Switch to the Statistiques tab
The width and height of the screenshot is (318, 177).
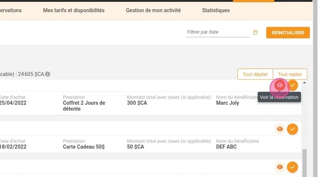[216, 10]
